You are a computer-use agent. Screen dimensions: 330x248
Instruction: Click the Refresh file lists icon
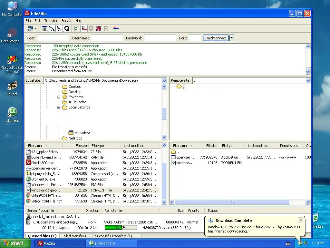coord(76,28)
